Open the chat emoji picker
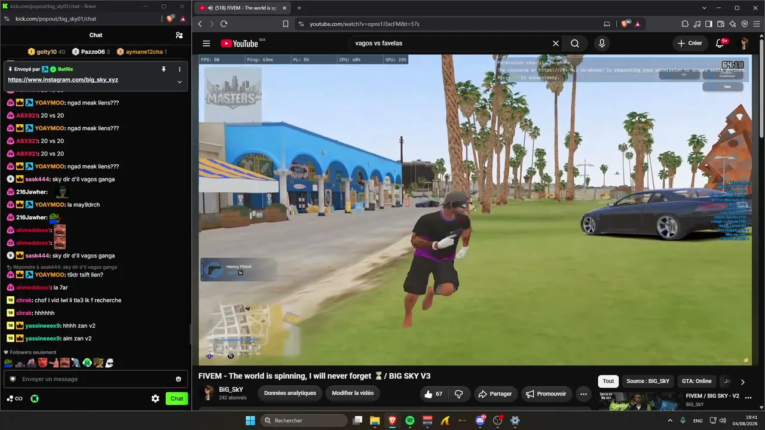Image resolution: width=765 pixels, height=430 pixels. coord(178,379)
